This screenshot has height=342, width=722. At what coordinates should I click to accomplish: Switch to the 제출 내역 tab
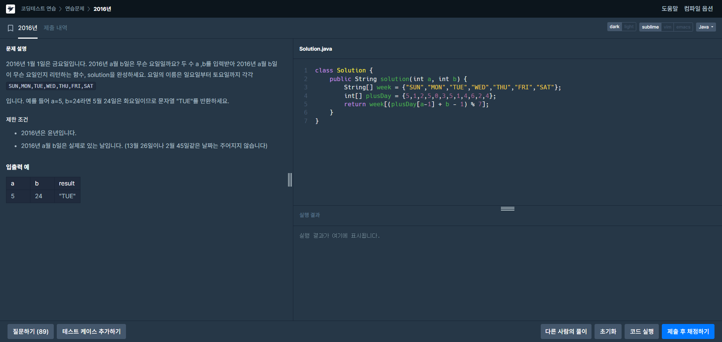tap(55, 28)
